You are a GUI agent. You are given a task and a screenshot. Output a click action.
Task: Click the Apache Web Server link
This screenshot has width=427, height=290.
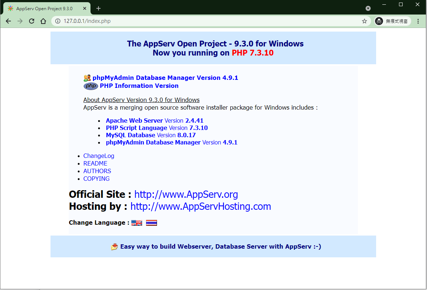click(134, 121)
